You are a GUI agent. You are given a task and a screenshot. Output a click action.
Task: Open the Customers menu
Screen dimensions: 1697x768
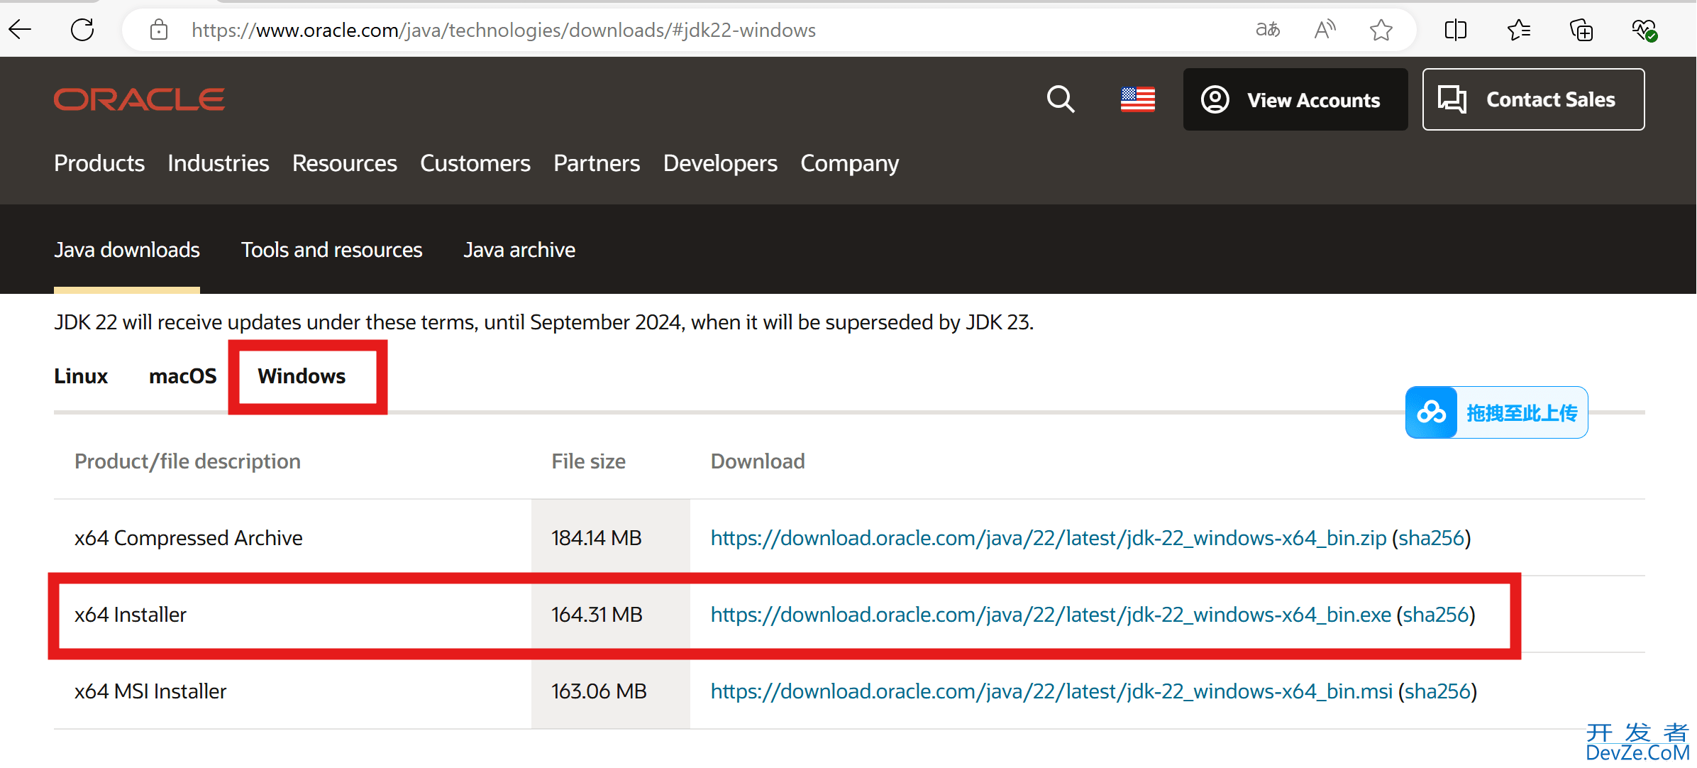pyautogui.click(x=475, y=163)
